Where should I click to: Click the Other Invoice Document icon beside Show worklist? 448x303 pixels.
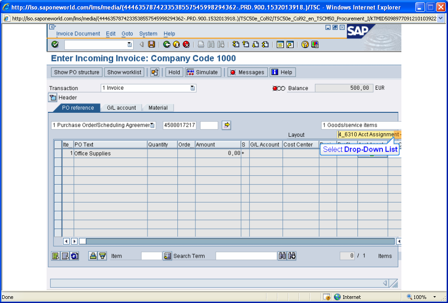[155, 72]
